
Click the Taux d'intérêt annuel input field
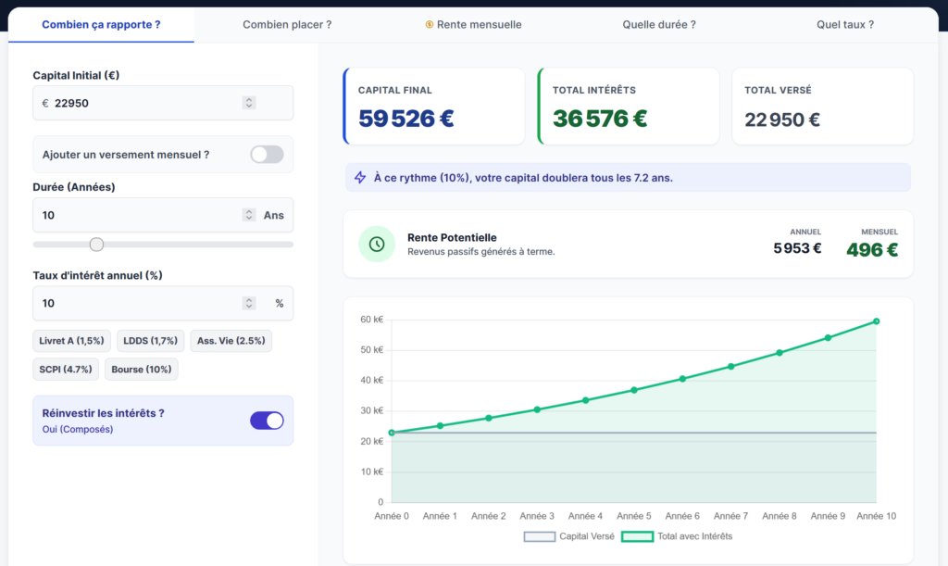tap(163, 303)
